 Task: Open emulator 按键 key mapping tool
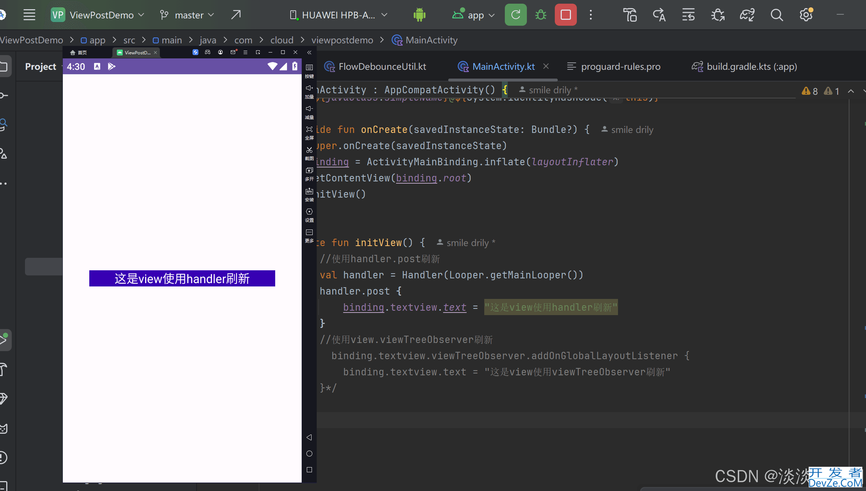pyautogui.click(x=309, y=71)
